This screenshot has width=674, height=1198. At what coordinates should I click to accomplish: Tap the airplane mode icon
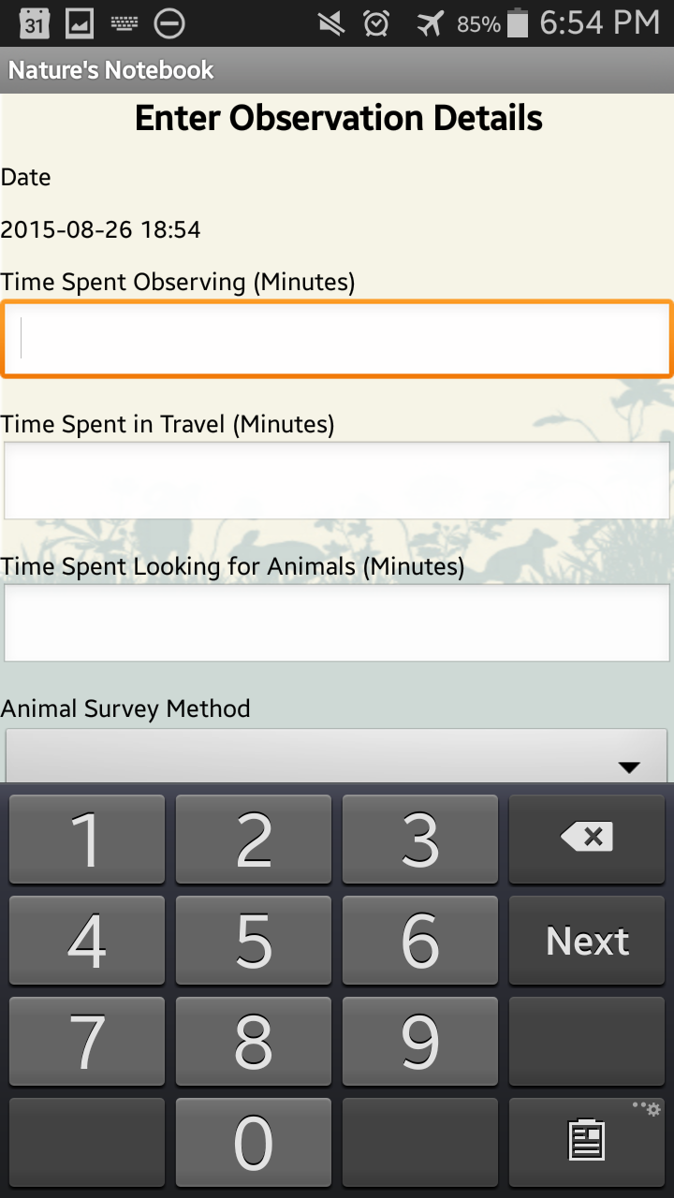430,23
